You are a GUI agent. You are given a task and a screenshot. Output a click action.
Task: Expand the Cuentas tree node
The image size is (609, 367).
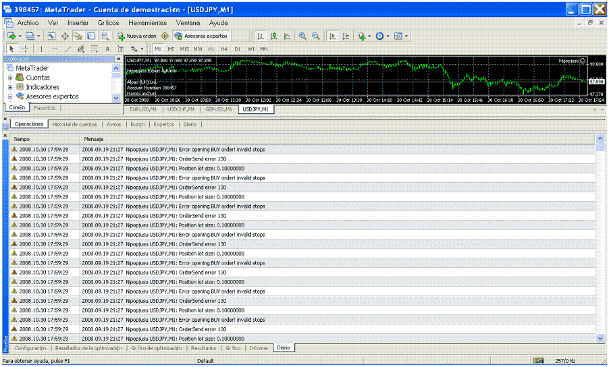point(10,78)
